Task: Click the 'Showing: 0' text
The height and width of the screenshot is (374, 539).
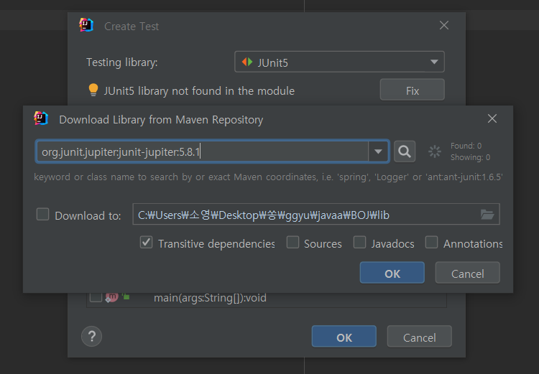Action: 470,157
